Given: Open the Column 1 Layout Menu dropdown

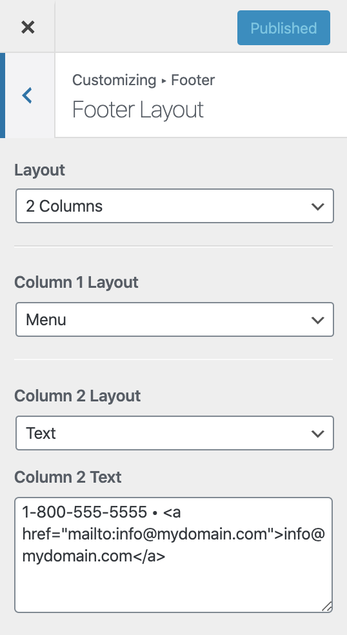Looking at the screenshot, I should click(175, 319).
